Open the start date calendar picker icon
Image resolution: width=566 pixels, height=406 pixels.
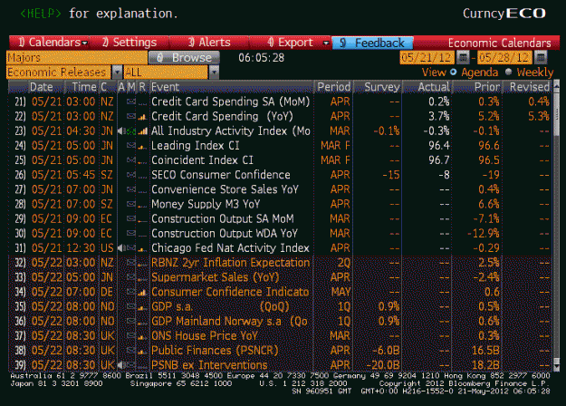coord(463,57)
